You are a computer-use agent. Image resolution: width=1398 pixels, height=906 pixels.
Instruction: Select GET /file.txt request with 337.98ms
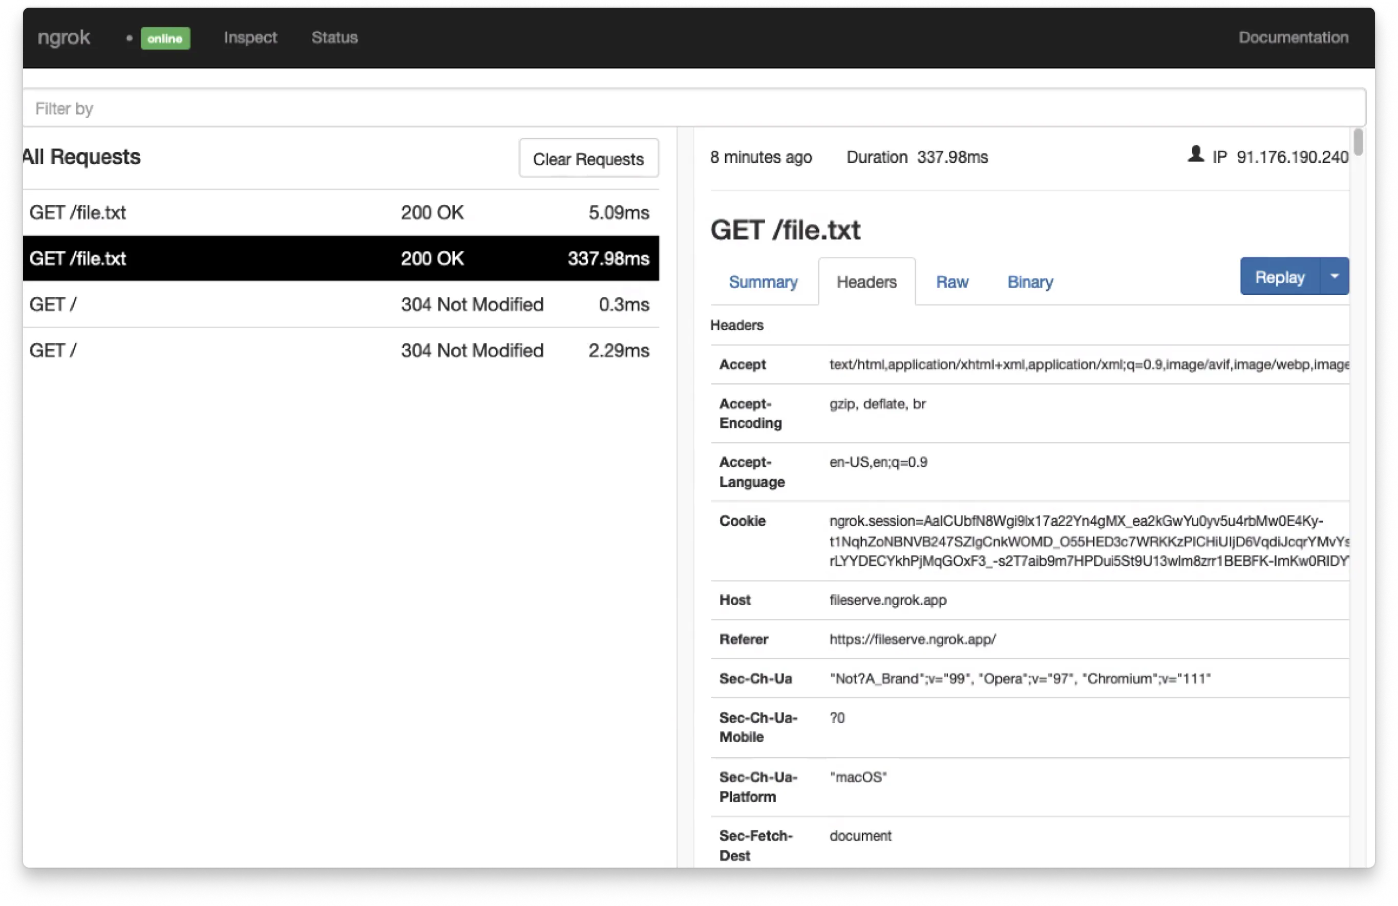(341, 258)
